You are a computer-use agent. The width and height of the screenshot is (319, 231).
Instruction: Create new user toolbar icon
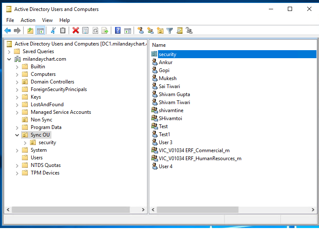point(141,30)
